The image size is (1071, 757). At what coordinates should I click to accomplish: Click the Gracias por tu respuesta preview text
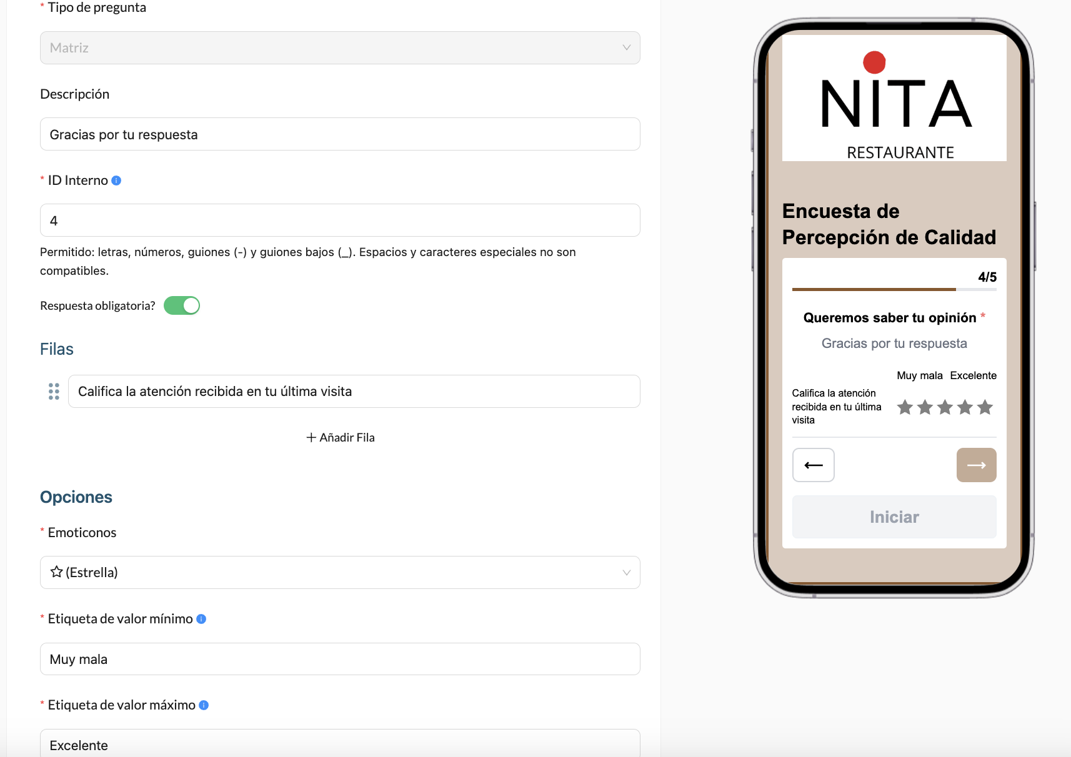[x=894, y=344]
